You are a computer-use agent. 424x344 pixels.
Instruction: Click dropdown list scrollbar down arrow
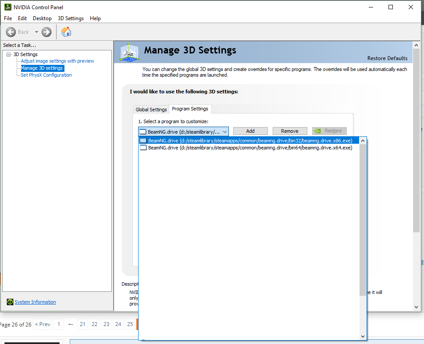363,337
